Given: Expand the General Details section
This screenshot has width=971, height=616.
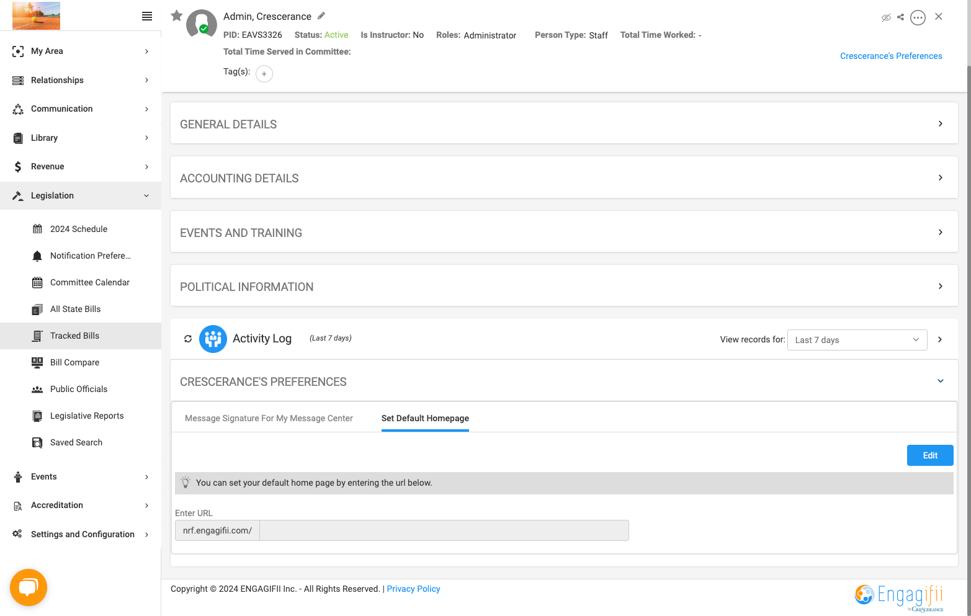Looking at the screenshot, I should point(564,123).
